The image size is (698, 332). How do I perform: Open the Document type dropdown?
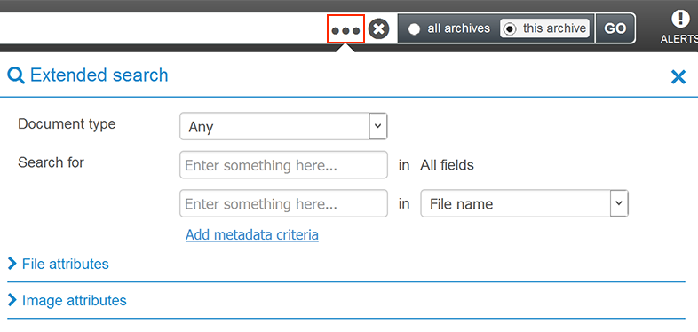(283, 126)
